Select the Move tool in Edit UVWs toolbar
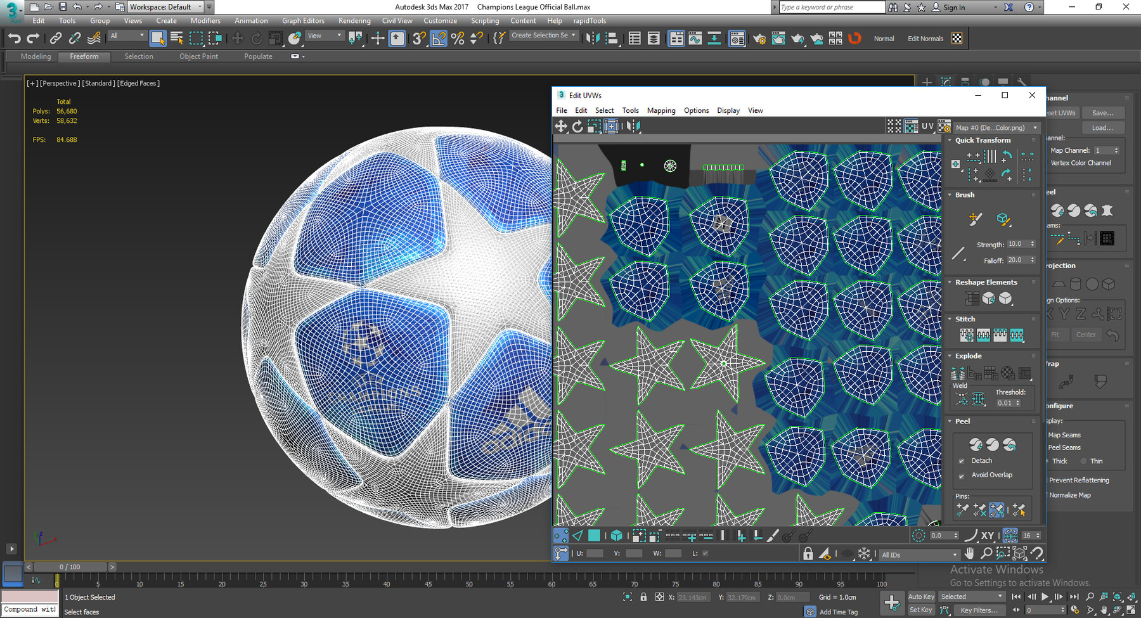The height and width of the screenshot is (618, 1141). click(x=561, y=127)
